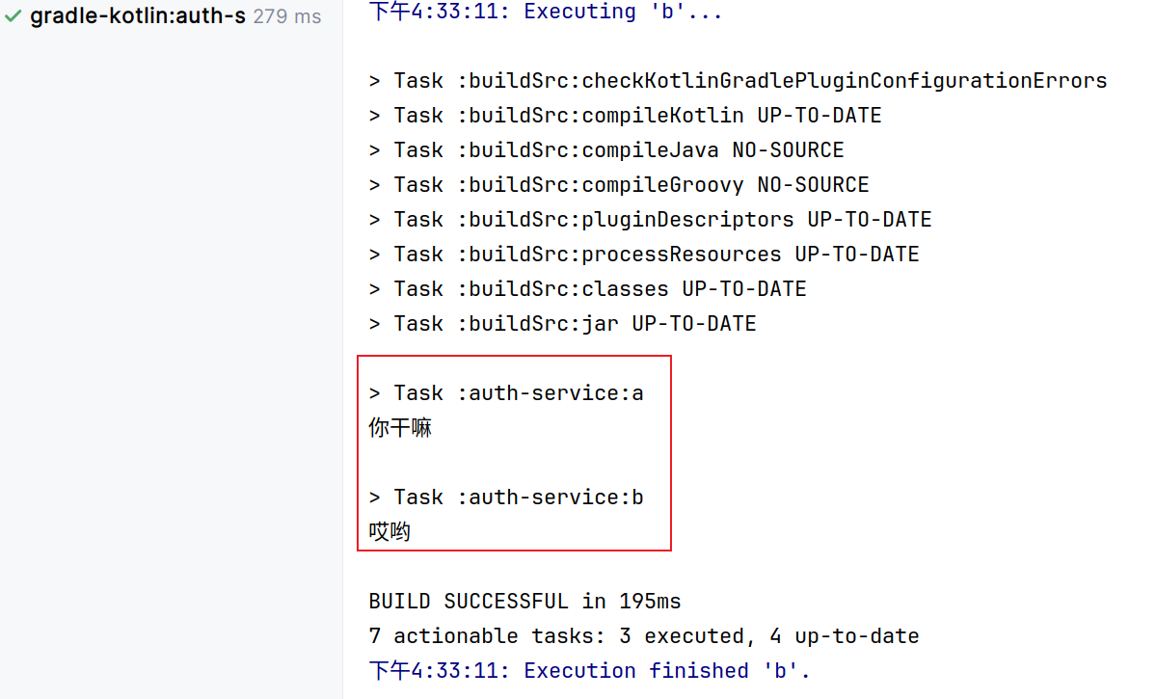
Task: Click the 哎哟 output text
Action: coord(389,532)
